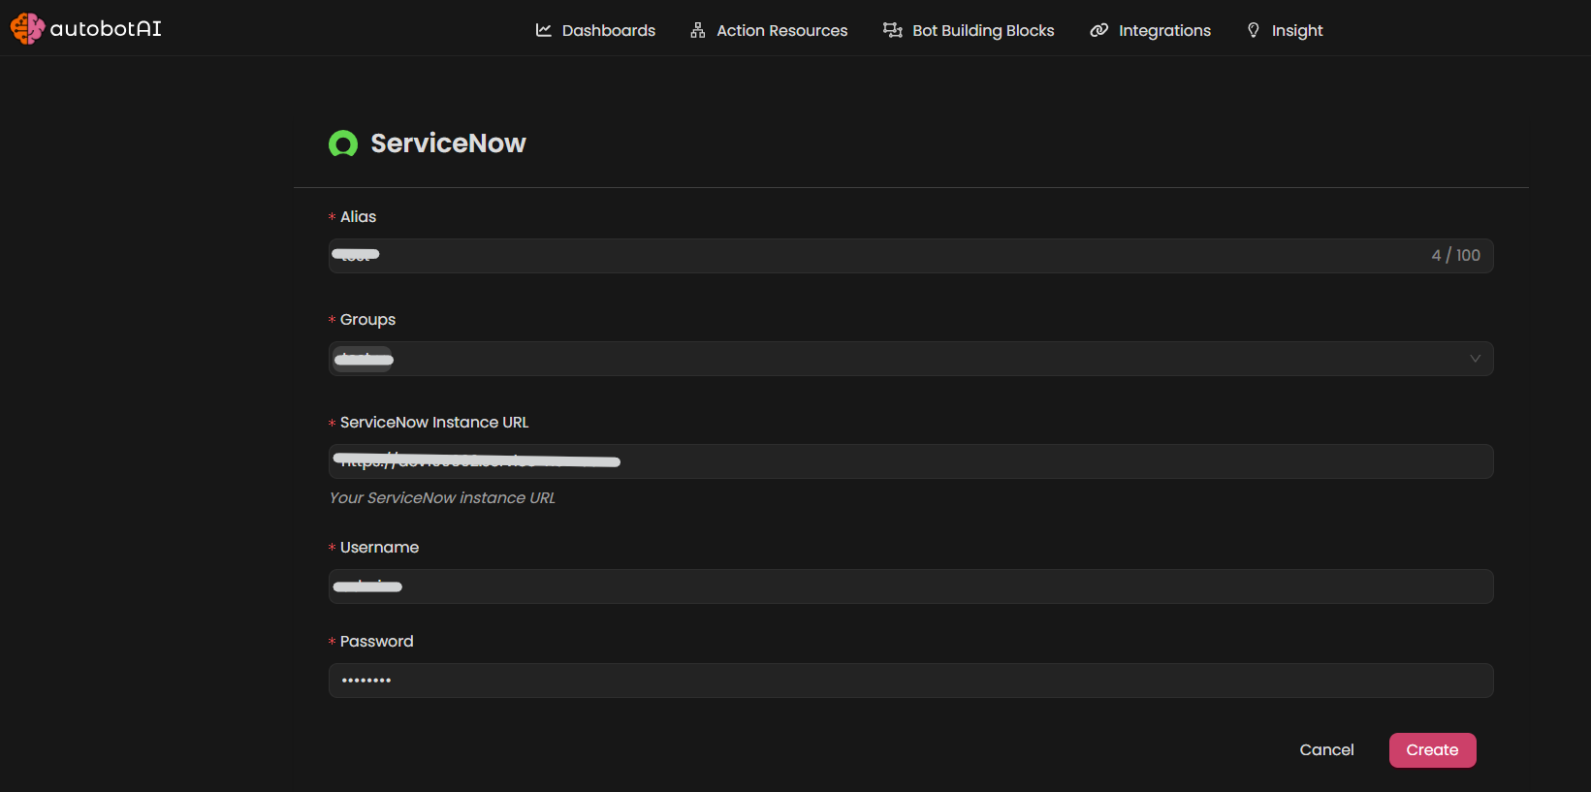The image size is (1591, 792).
Task: Click the Action Resources hierarchy icon
Action: tap(697, 30)
